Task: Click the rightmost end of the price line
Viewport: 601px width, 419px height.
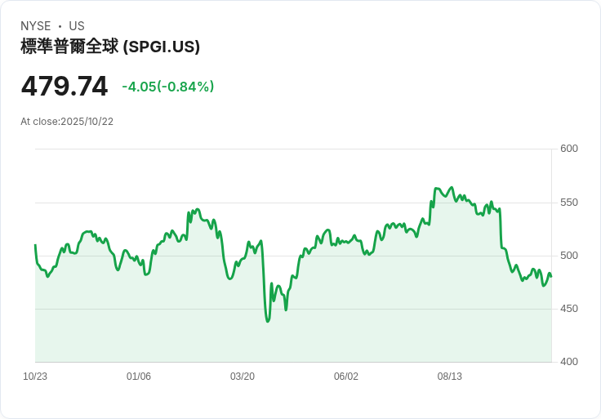Action: pyautogui.click(x=551, y=276)
